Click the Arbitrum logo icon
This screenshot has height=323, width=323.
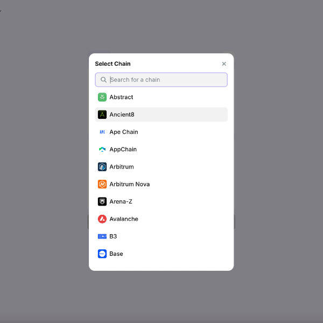102,167
